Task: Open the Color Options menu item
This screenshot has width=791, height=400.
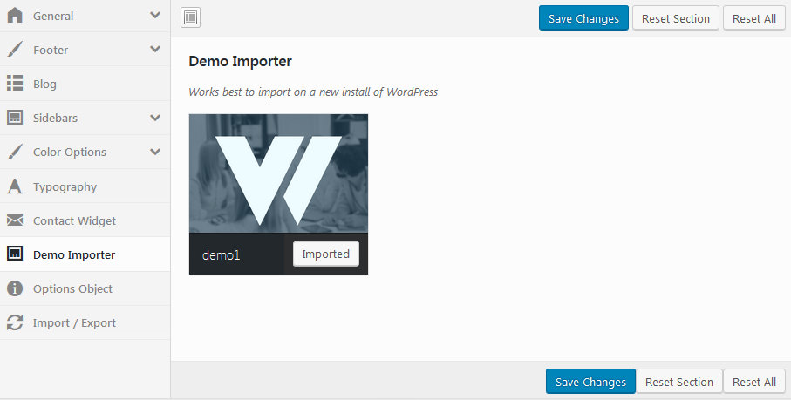Action: [70, 152]
